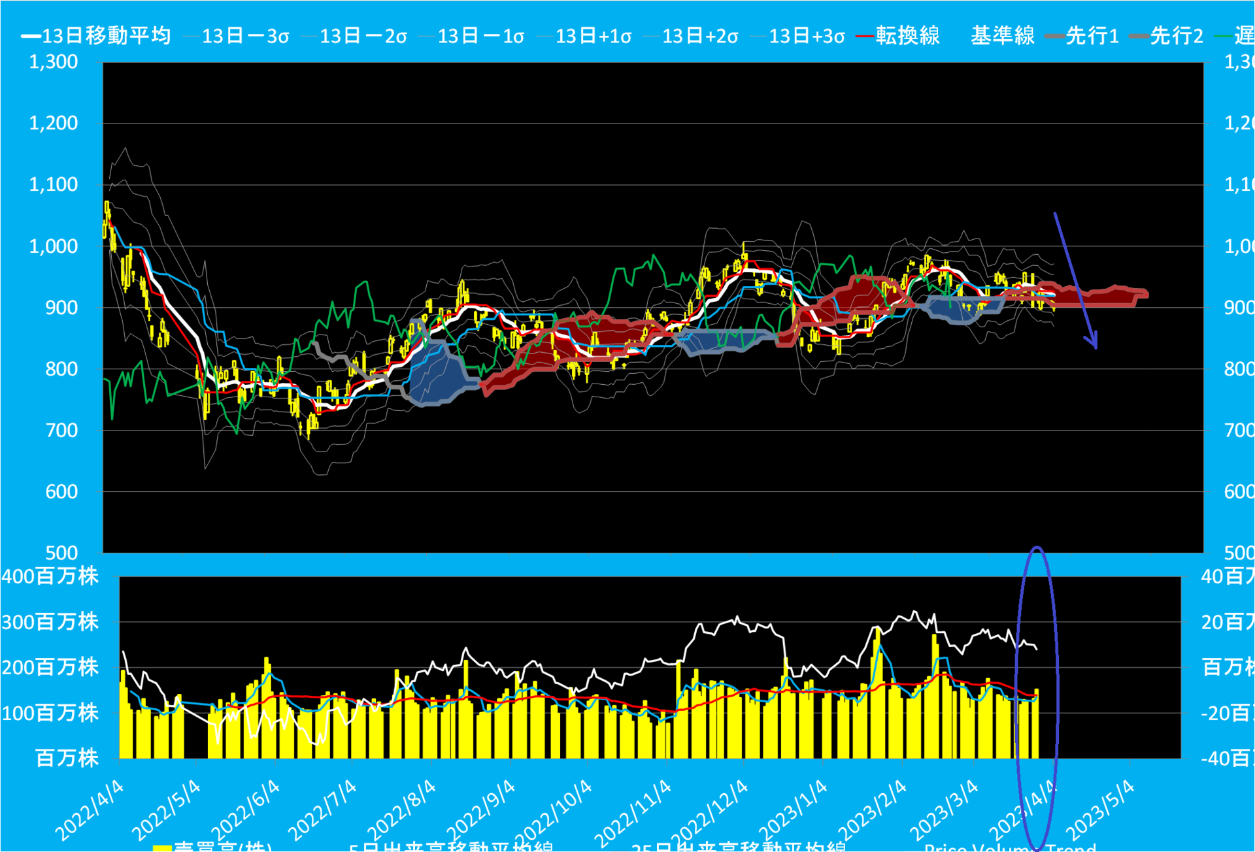
Task: Toggle the 先行1 legend series
Action: 1083,36
